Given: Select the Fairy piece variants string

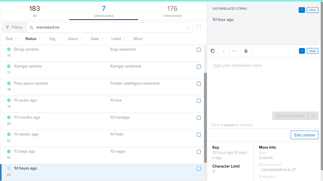Looking at the screenshot, I should (x=31, y=83).
